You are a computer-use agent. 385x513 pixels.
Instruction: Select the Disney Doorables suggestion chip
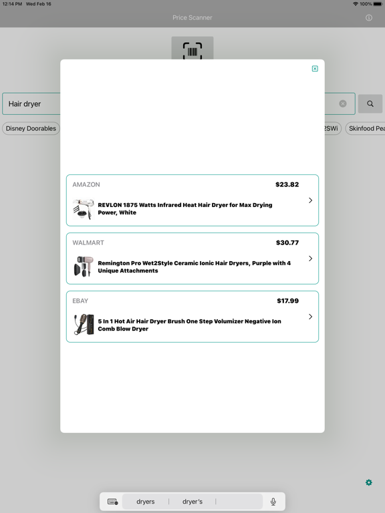[x=31, y=128]
